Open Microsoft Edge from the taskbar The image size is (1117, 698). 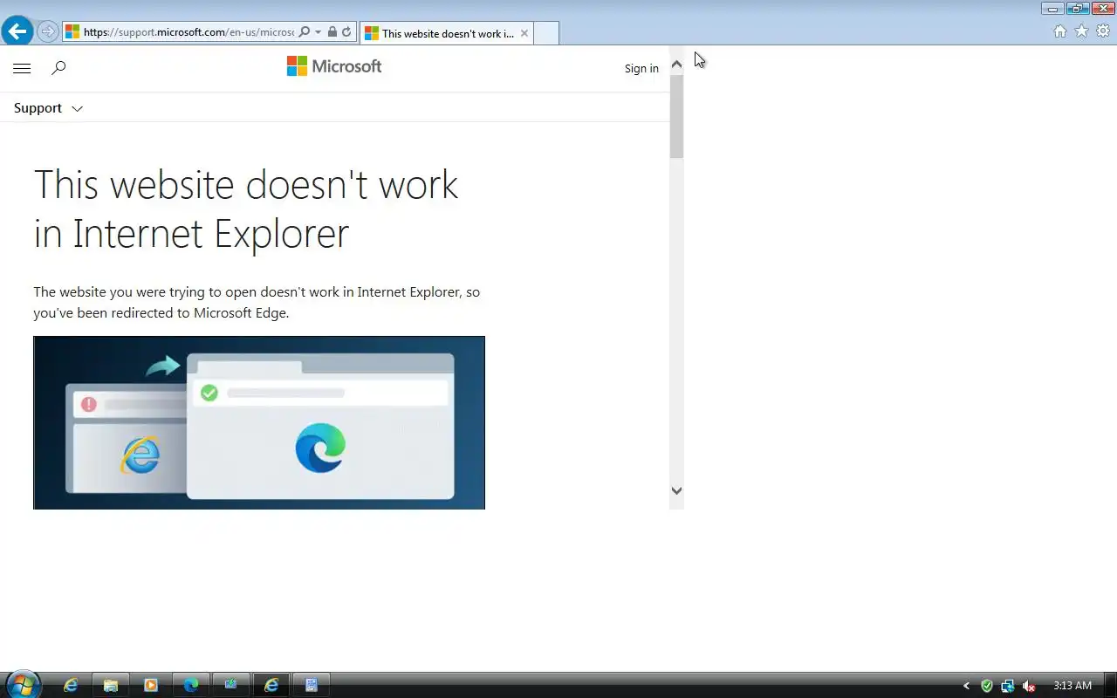click(x=191, y=686)
